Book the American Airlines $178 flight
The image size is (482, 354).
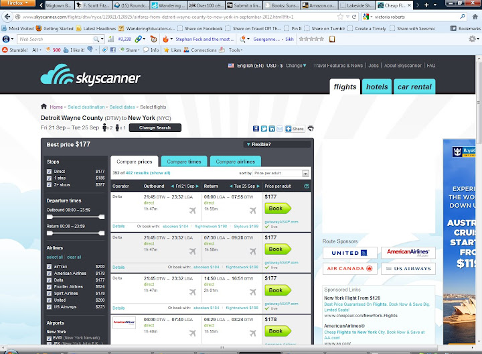(x=278, y=331)
